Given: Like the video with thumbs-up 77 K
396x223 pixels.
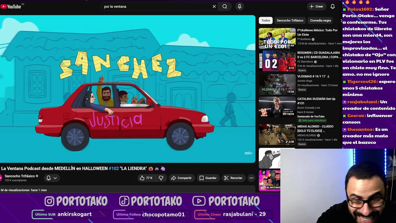Looking at the screenshot, I should pos(146,178).
